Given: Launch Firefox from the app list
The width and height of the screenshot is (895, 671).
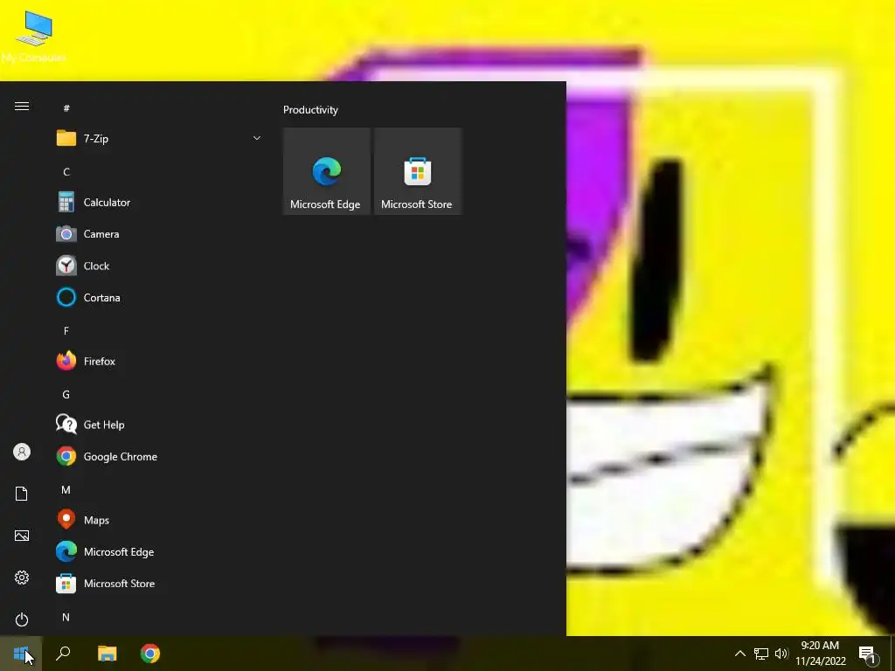Looking at the screenshot, I should (159, 361).
